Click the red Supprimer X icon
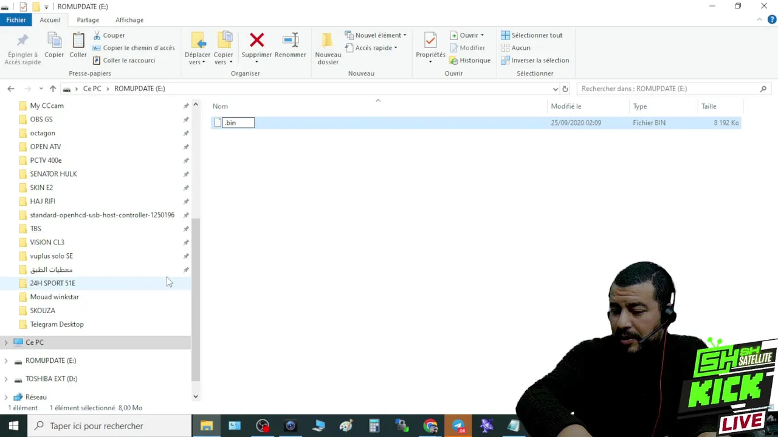The height and width of the screenshot is (437, 778). [x=256, y=40]
